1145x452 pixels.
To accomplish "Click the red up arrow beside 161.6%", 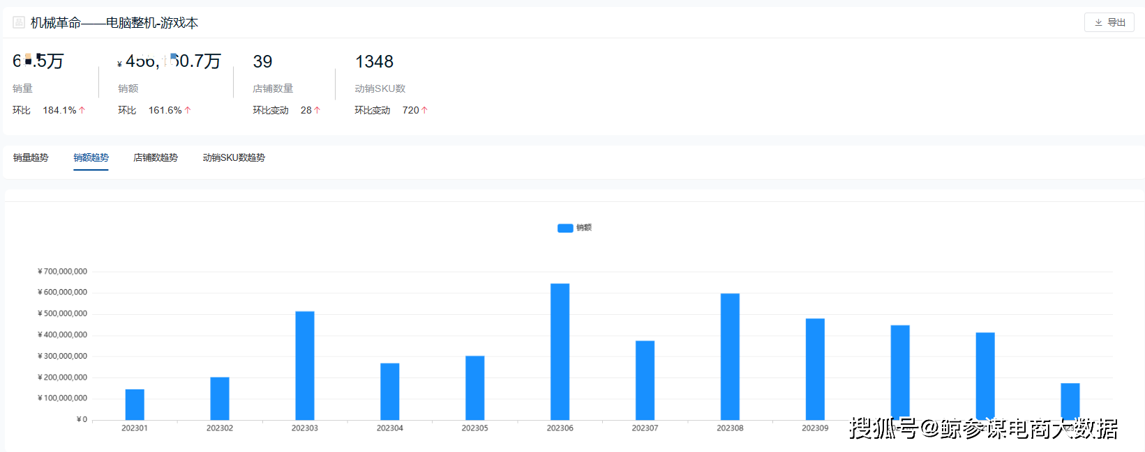I will 188,110.
